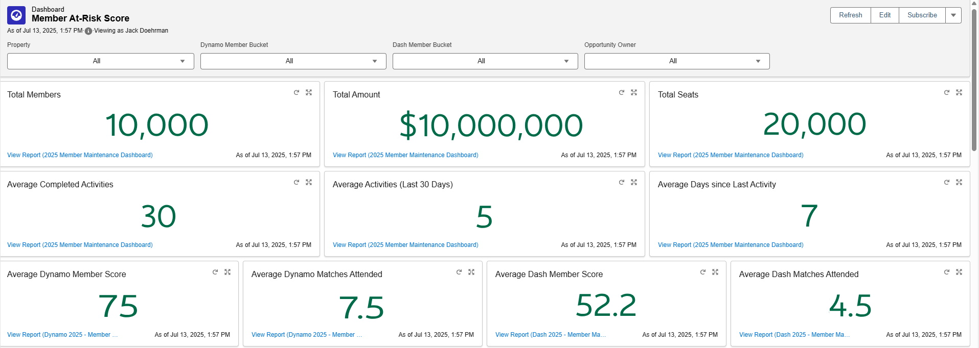Open View Report link under Total Seats

pos(731,155)
